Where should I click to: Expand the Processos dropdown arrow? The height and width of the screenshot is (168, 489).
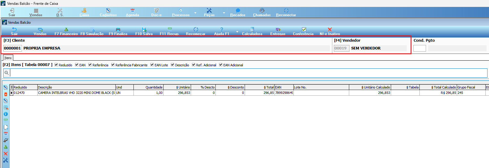[195, 13]
